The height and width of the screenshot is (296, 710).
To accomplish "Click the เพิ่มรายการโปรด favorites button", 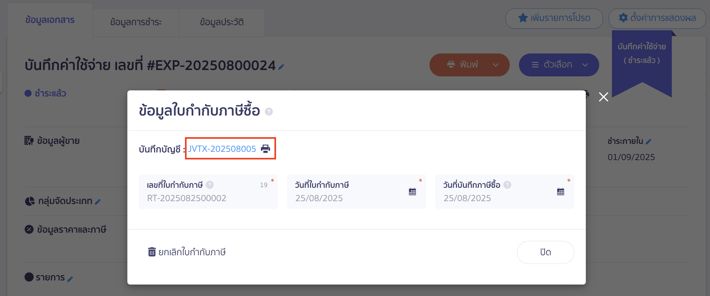I will click(x=554, y=18).
